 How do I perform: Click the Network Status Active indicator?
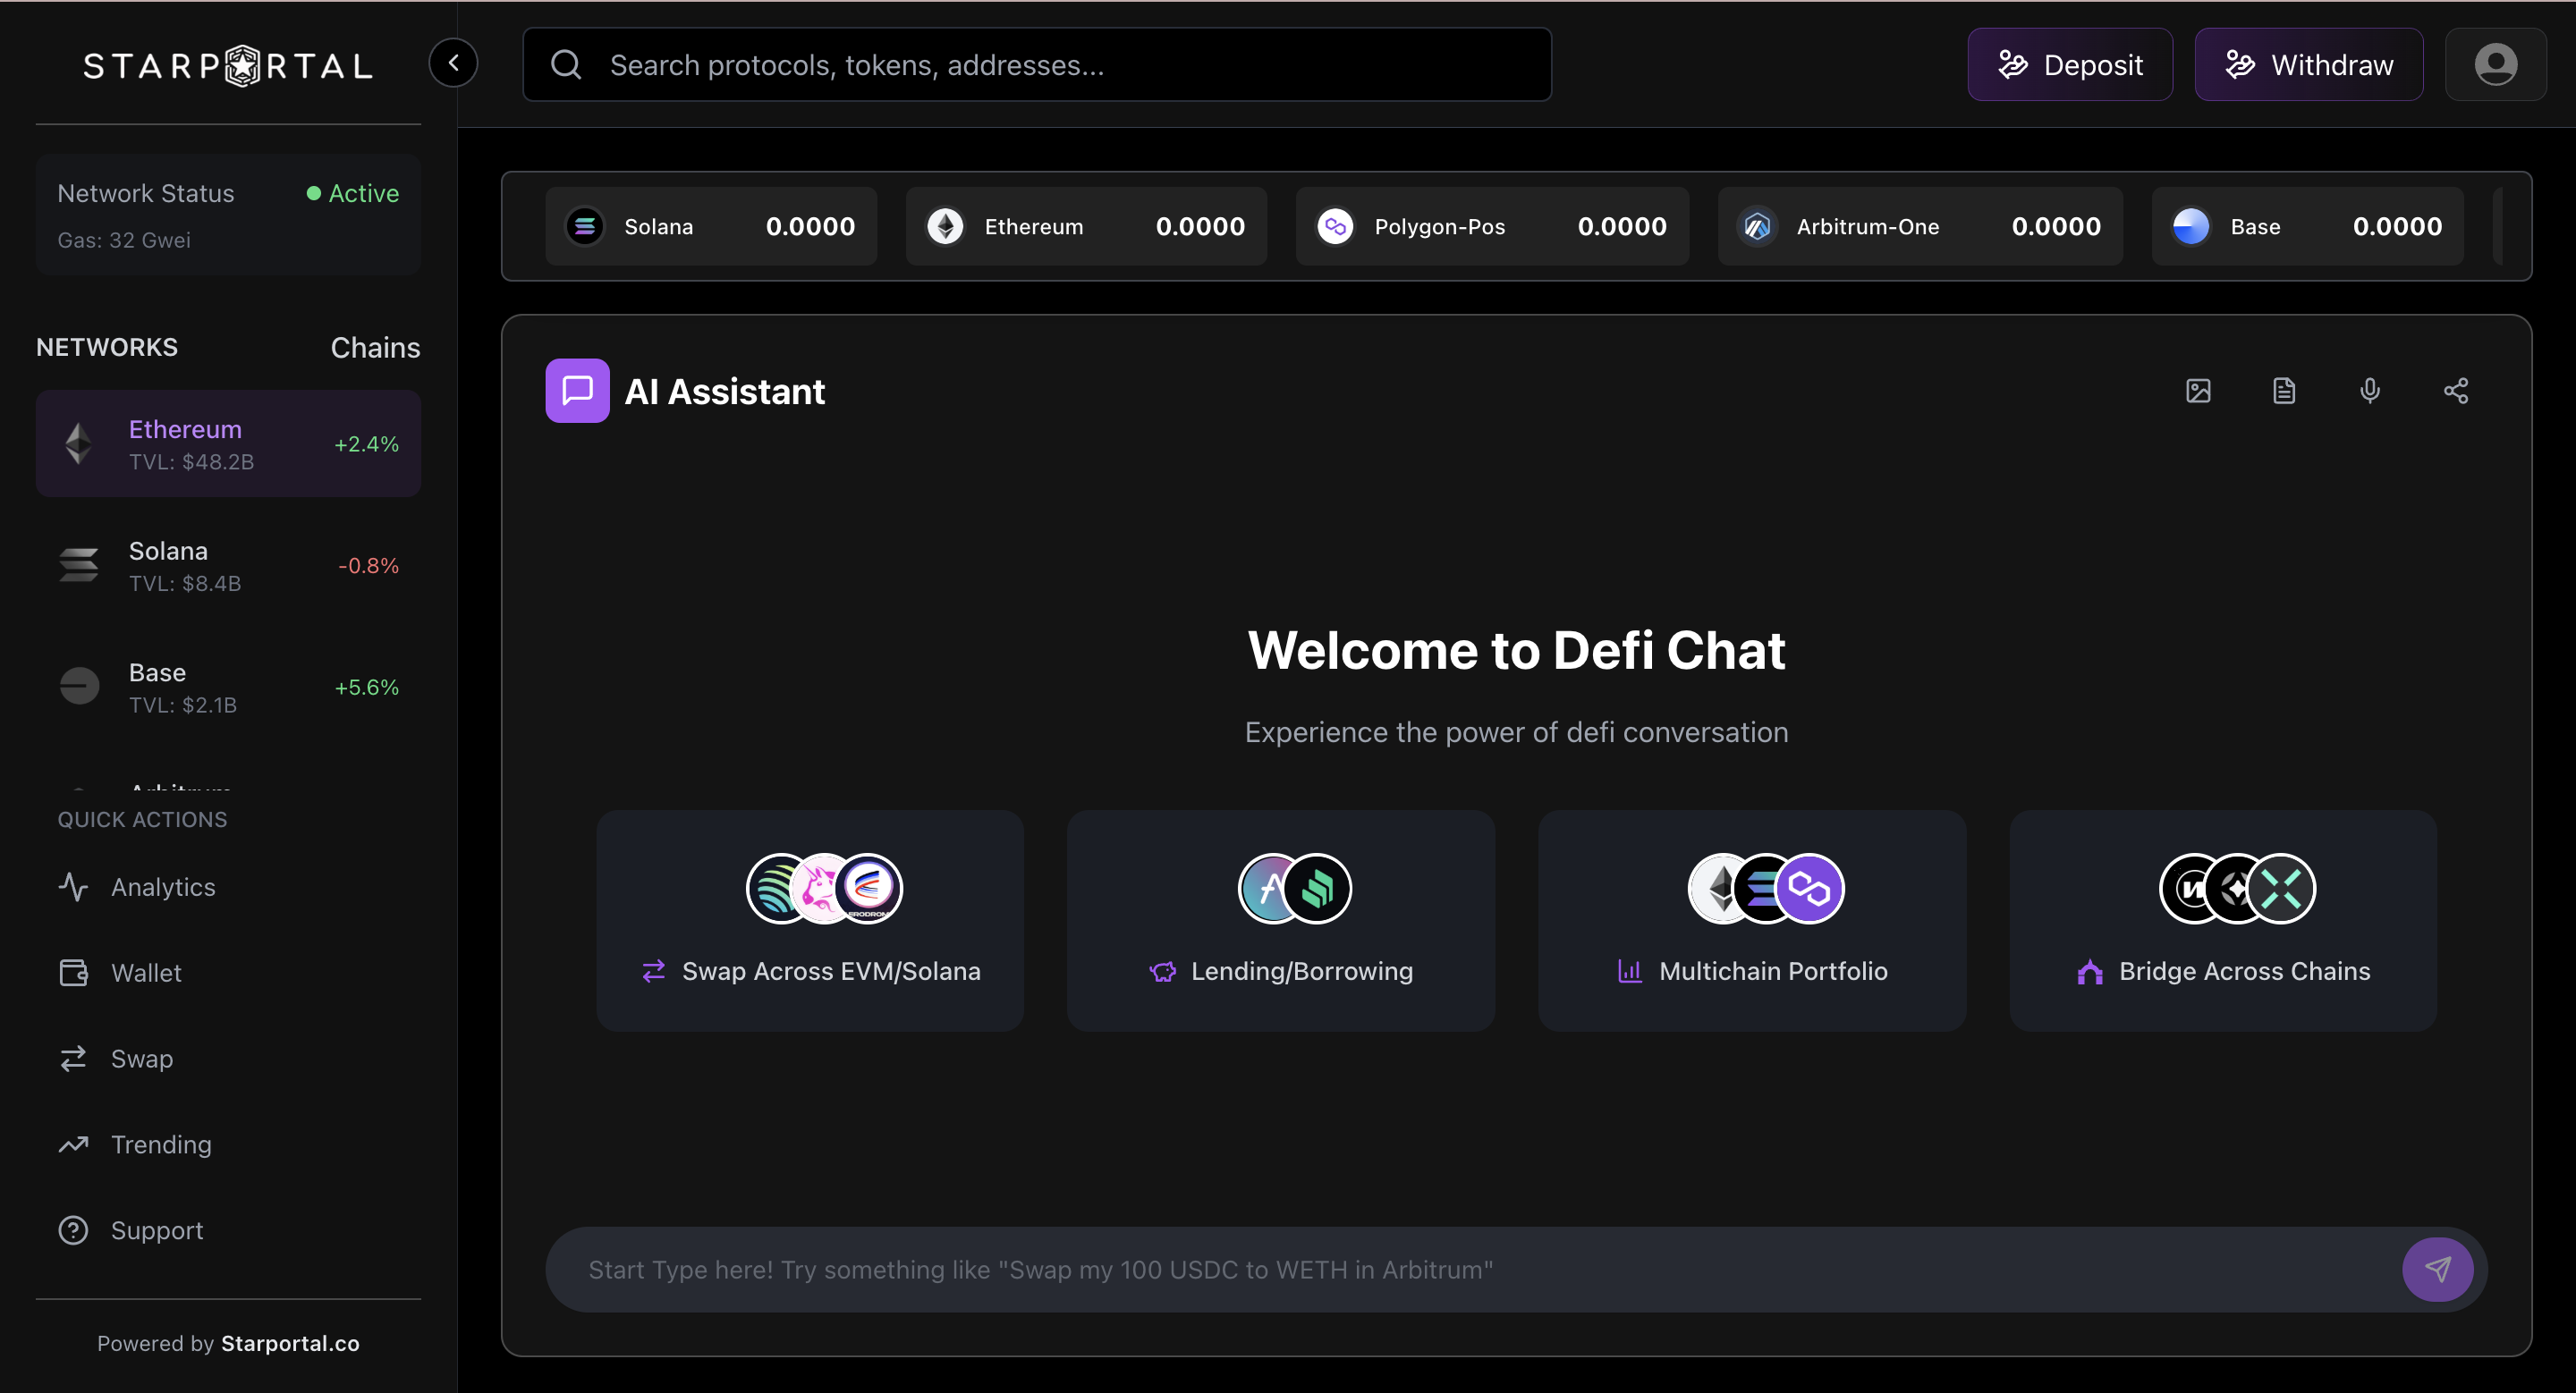[353, 193]
